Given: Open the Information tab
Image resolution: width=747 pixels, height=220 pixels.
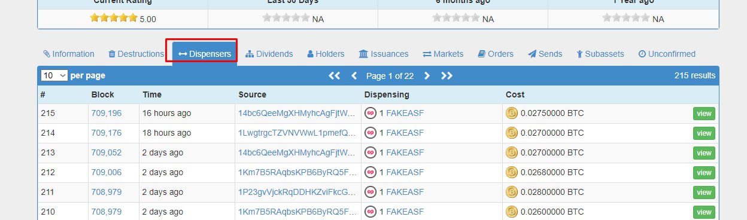Looking at the screenshot, I should [69, 54].
